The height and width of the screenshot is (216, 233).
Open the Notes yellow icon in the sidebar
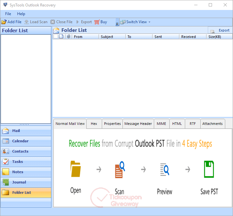tap(5, 172)
